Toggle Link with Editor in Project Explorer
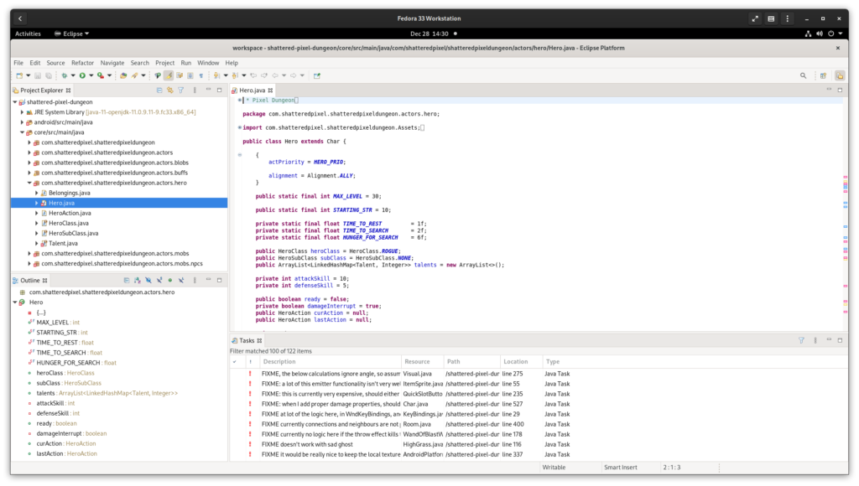The height and width of the screenshot is (486, 859). (169, 90)
